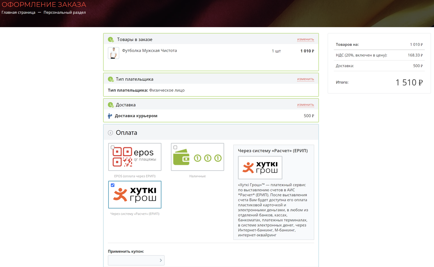434x267 pixels.
Task: Click the bold Через систему «Расчет» (ЕРИП) panel heading
Action: (x=273, y=151)
